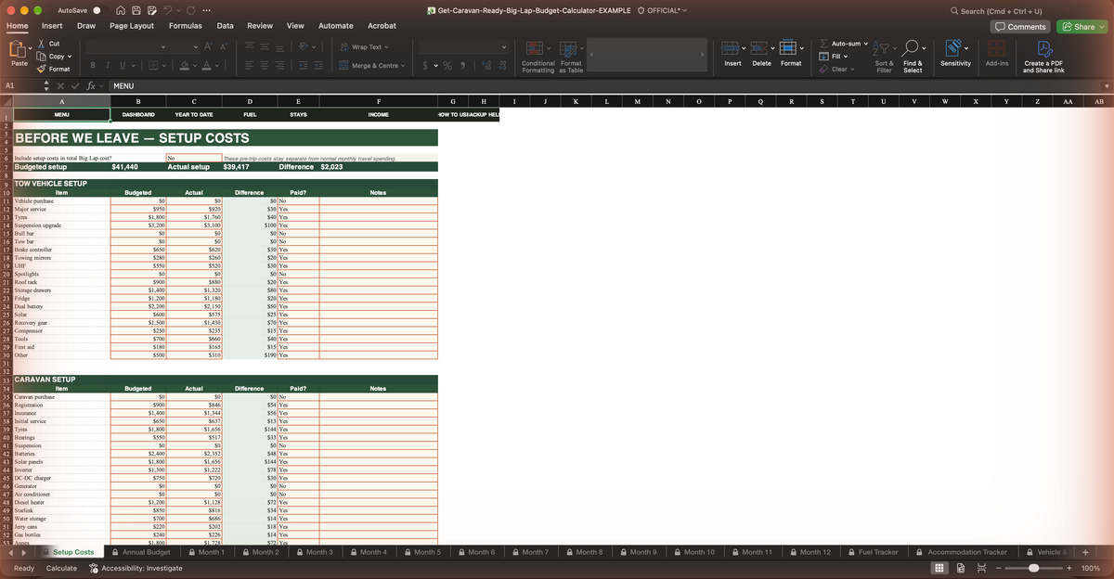Click the Home icon in title bar
The image size is (1114, 579).
(x=122, y=10)
